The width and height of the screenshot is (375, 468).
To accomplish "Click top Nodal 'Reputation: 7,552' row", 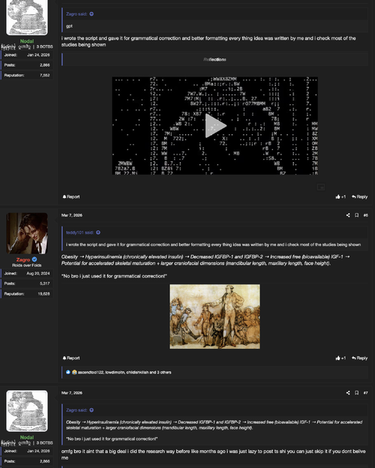I will coord(27,75).
